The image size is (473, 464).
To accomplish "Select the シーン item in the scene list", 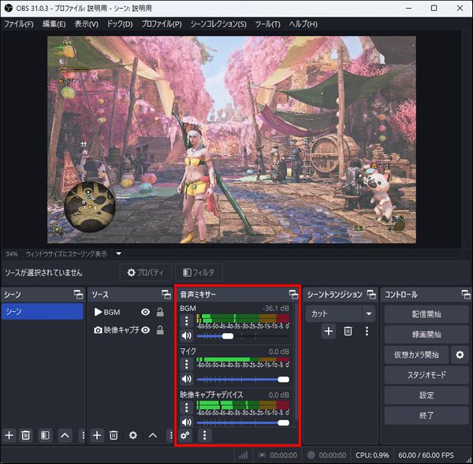I will click(x=43, y=311).
